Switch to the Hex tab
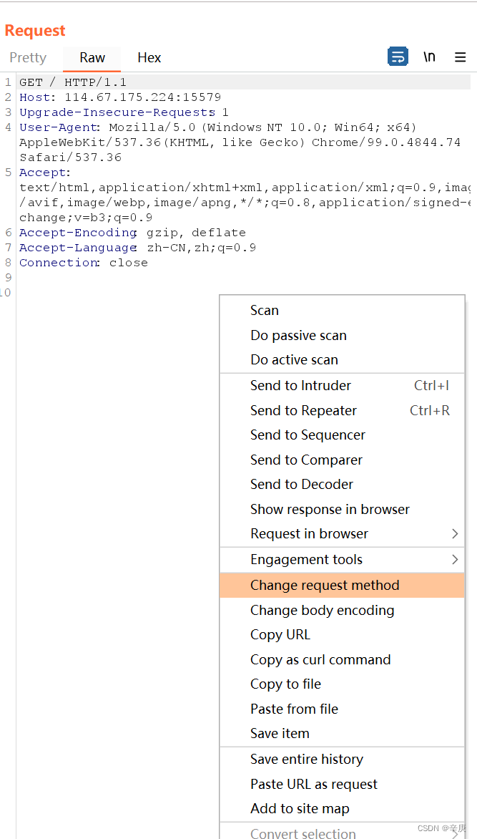 149,57
